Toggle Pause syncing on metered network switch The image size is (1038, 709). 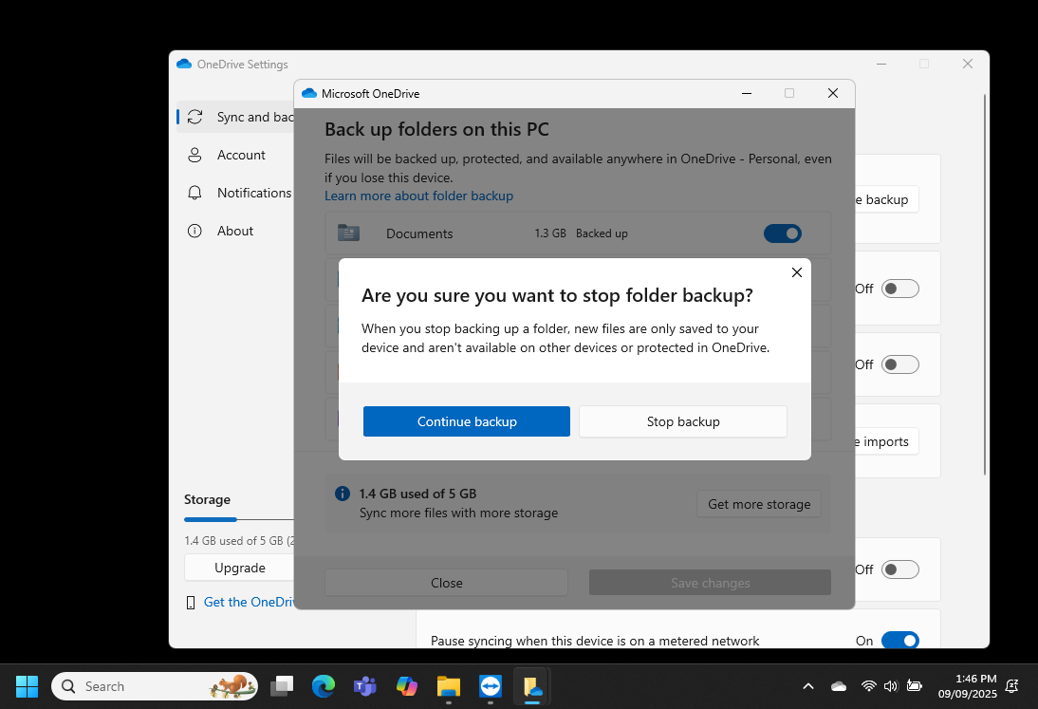[900, 640]
